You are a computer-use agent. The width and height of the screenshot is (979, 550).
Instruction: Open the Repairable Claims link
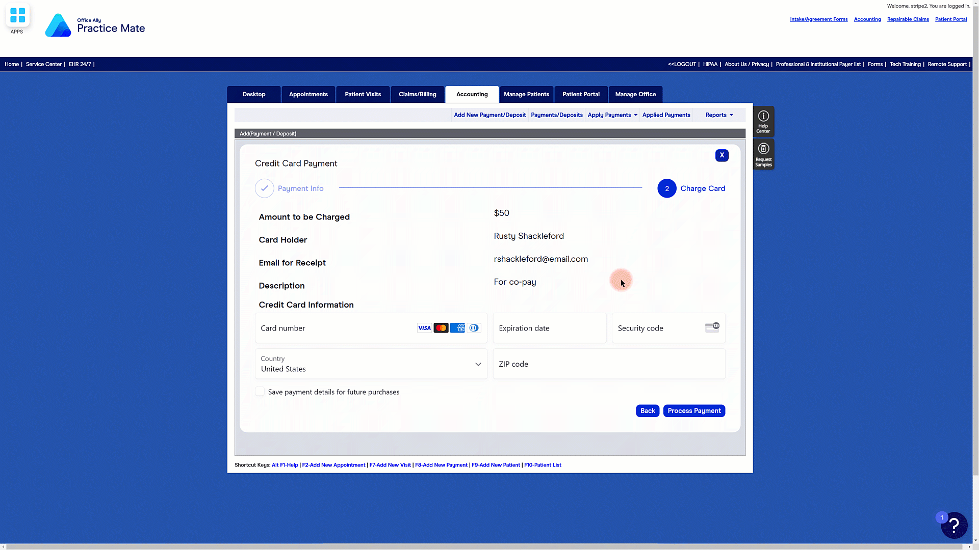coord(908,19)
